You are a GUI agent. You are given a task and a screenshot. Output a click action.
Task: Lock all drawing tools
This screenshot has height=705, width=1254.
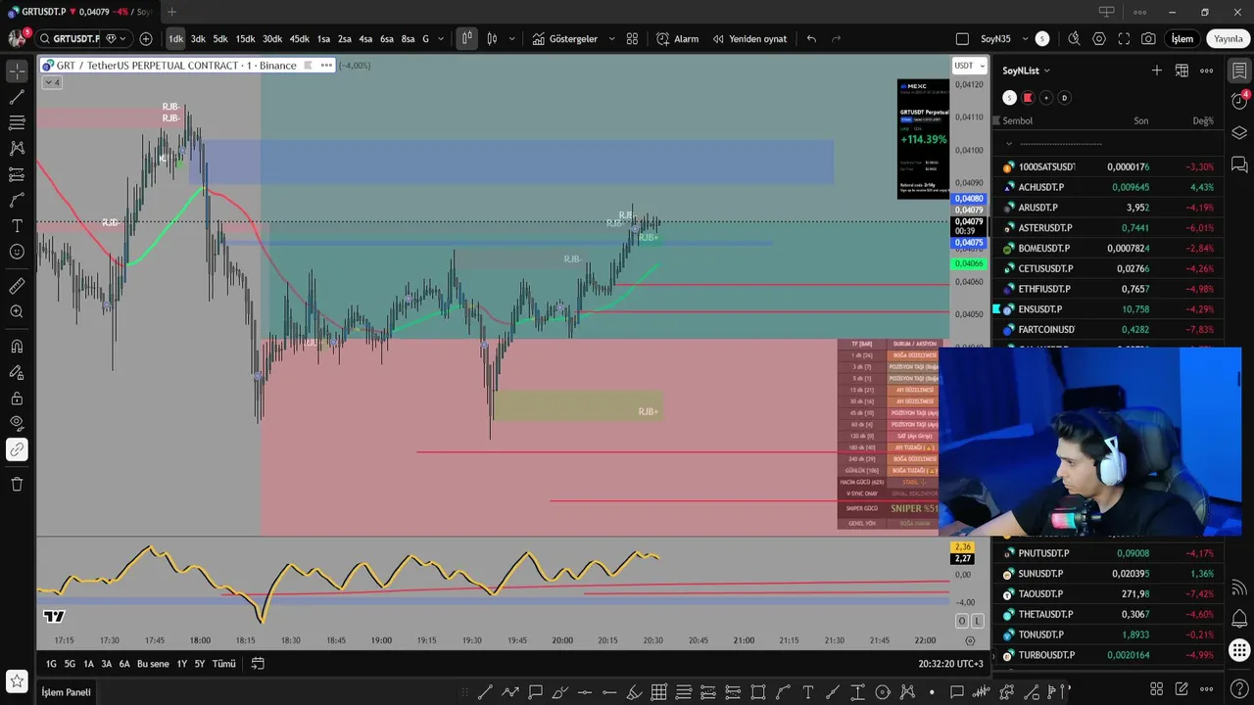[17, 398]
